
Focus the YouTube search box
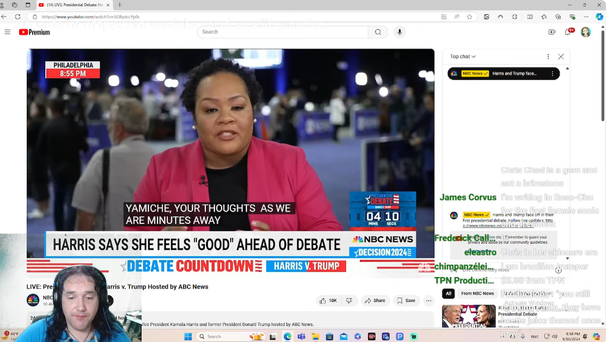(x=283, y=32)
